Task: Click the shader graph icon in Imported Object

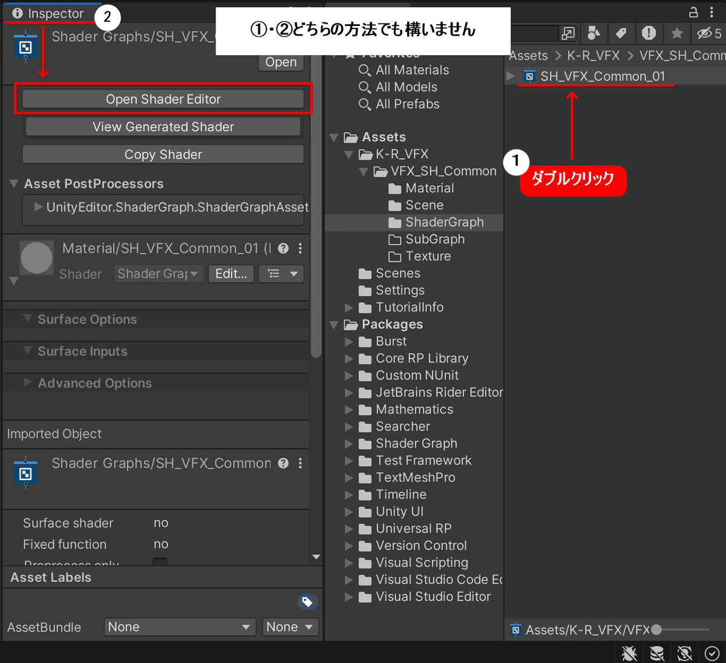Action: click(25, 473)
